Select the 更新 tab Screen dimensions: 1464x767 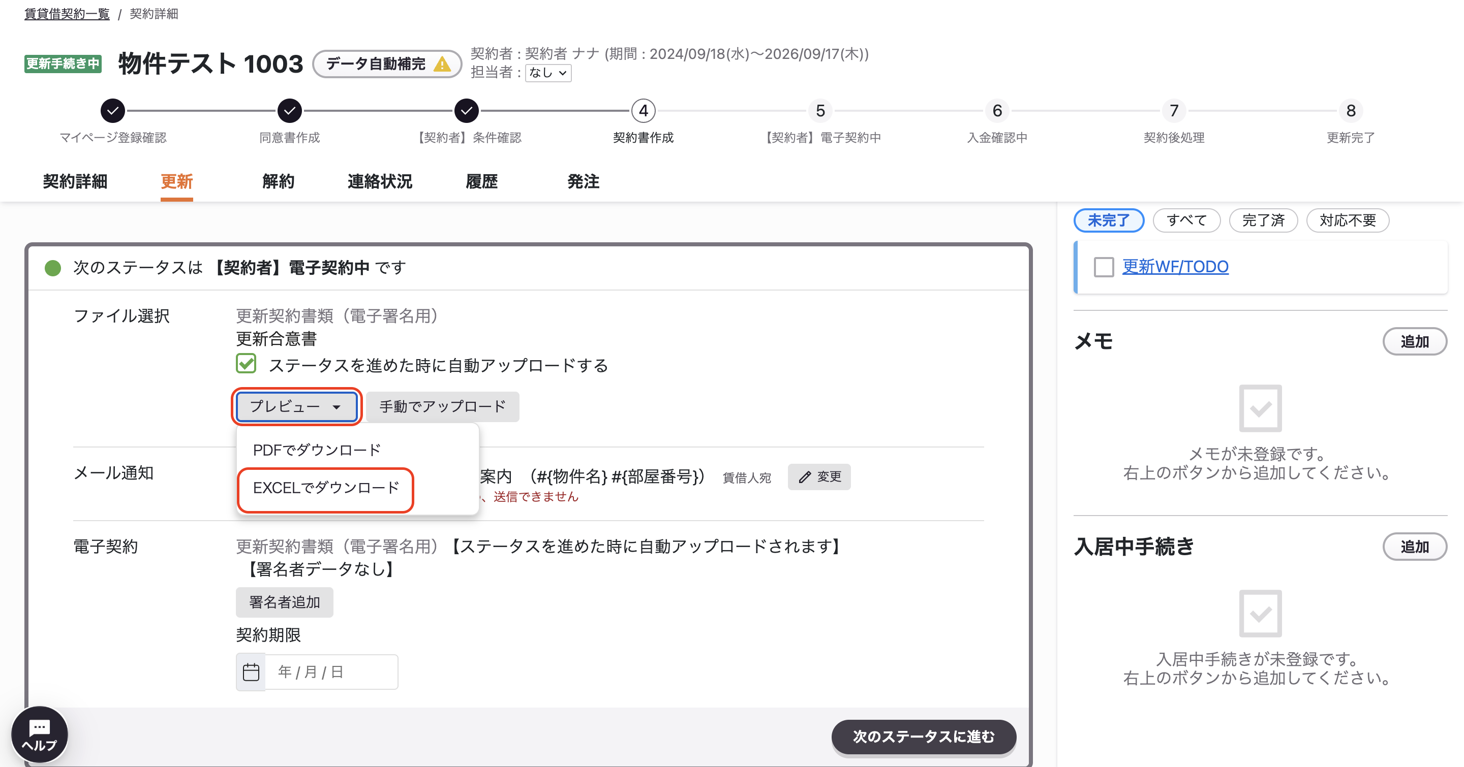point(177,182)
